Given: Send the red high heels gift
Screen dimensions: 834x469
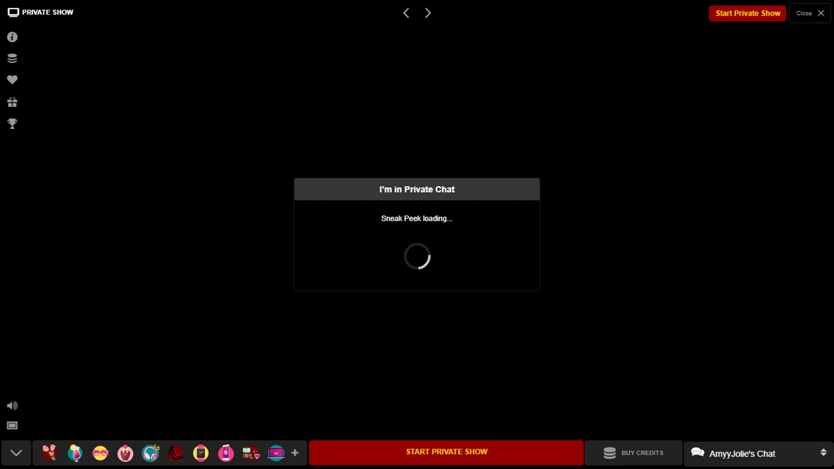Looking at the screenshot, I should pos(175,453).
